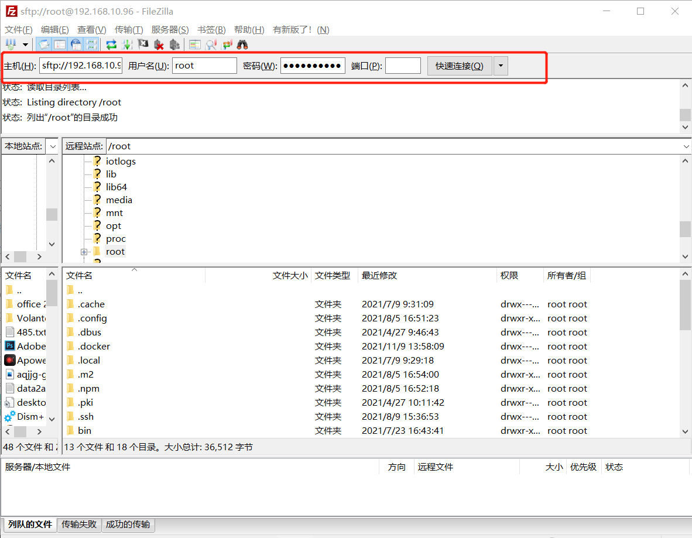Open the Site Manager dropdown arrow
The height and width of the screenshot is (538, 692).
click(x=25, y=44)
